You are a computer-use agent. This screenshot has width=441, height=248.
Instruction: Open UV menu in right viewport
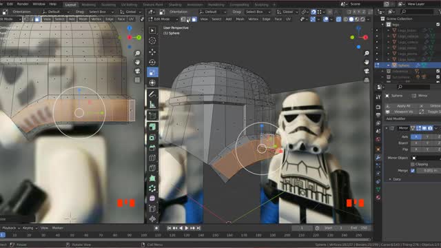click(x=288, y=19)
